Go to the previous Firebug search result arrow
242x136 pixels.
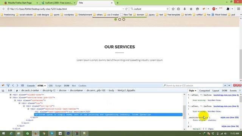tap(225, 85)
